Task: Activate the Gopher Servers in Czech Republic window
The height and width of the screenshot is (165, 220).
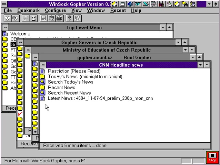Action: (x=99, y=42)
